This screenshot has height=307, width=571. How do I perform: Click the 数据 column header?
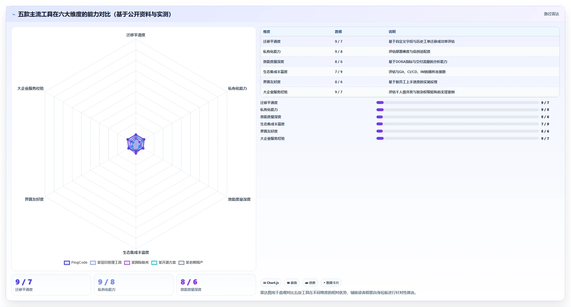click(338, 32)
